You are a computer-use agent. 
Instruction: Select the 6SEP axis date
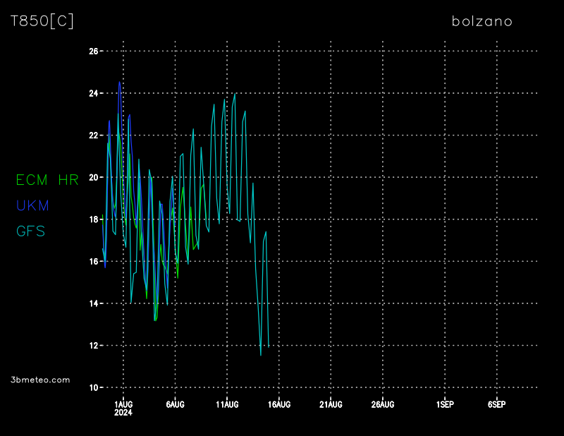pyautogui.click(x=496, y=404)
